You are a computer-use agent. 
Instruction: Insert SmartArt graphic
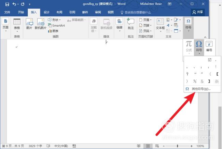pos(56,26)
